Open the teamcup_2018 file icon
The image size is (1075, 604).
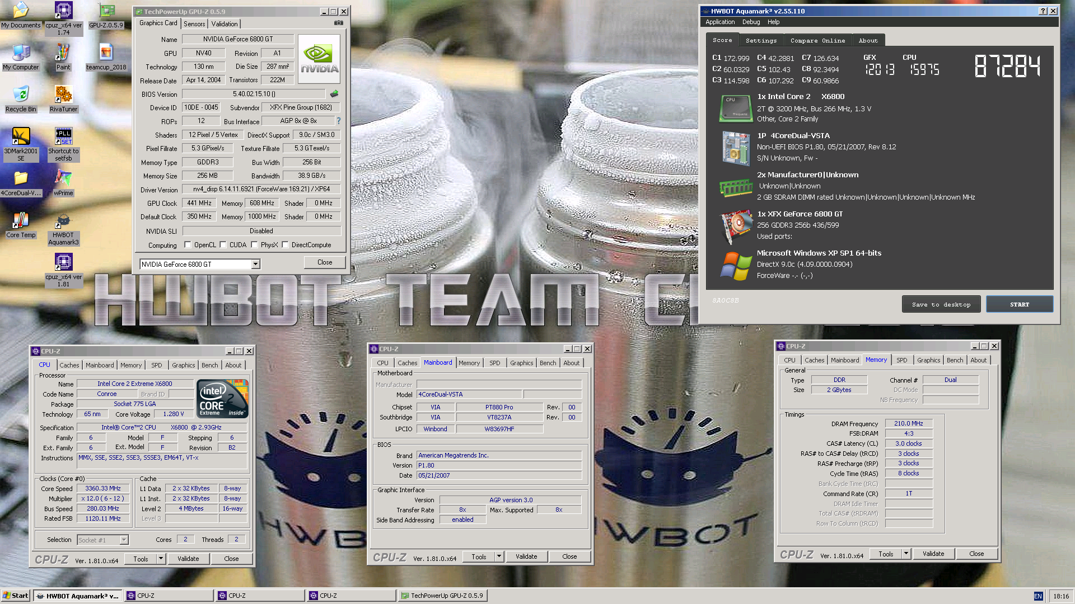coord(106,57)
